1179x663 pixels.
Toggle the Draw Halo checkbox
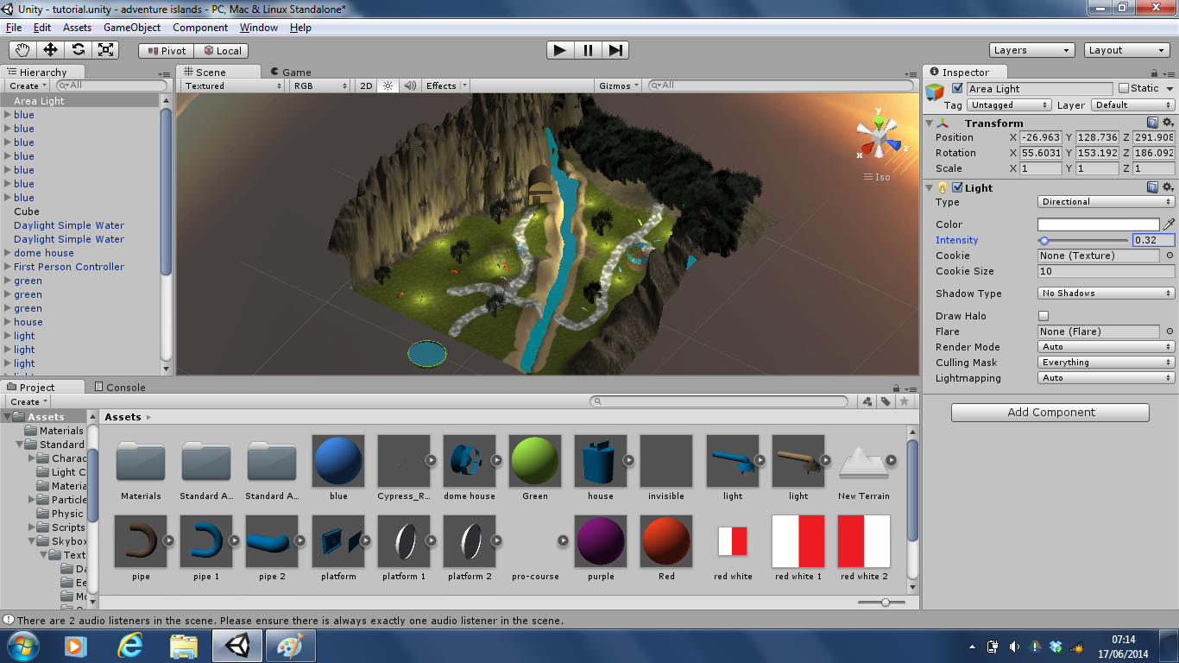(x=1043, y=316)
